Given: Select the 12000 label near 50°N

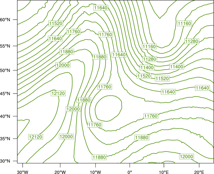Looking at the screenshot, I should [63, 65].
